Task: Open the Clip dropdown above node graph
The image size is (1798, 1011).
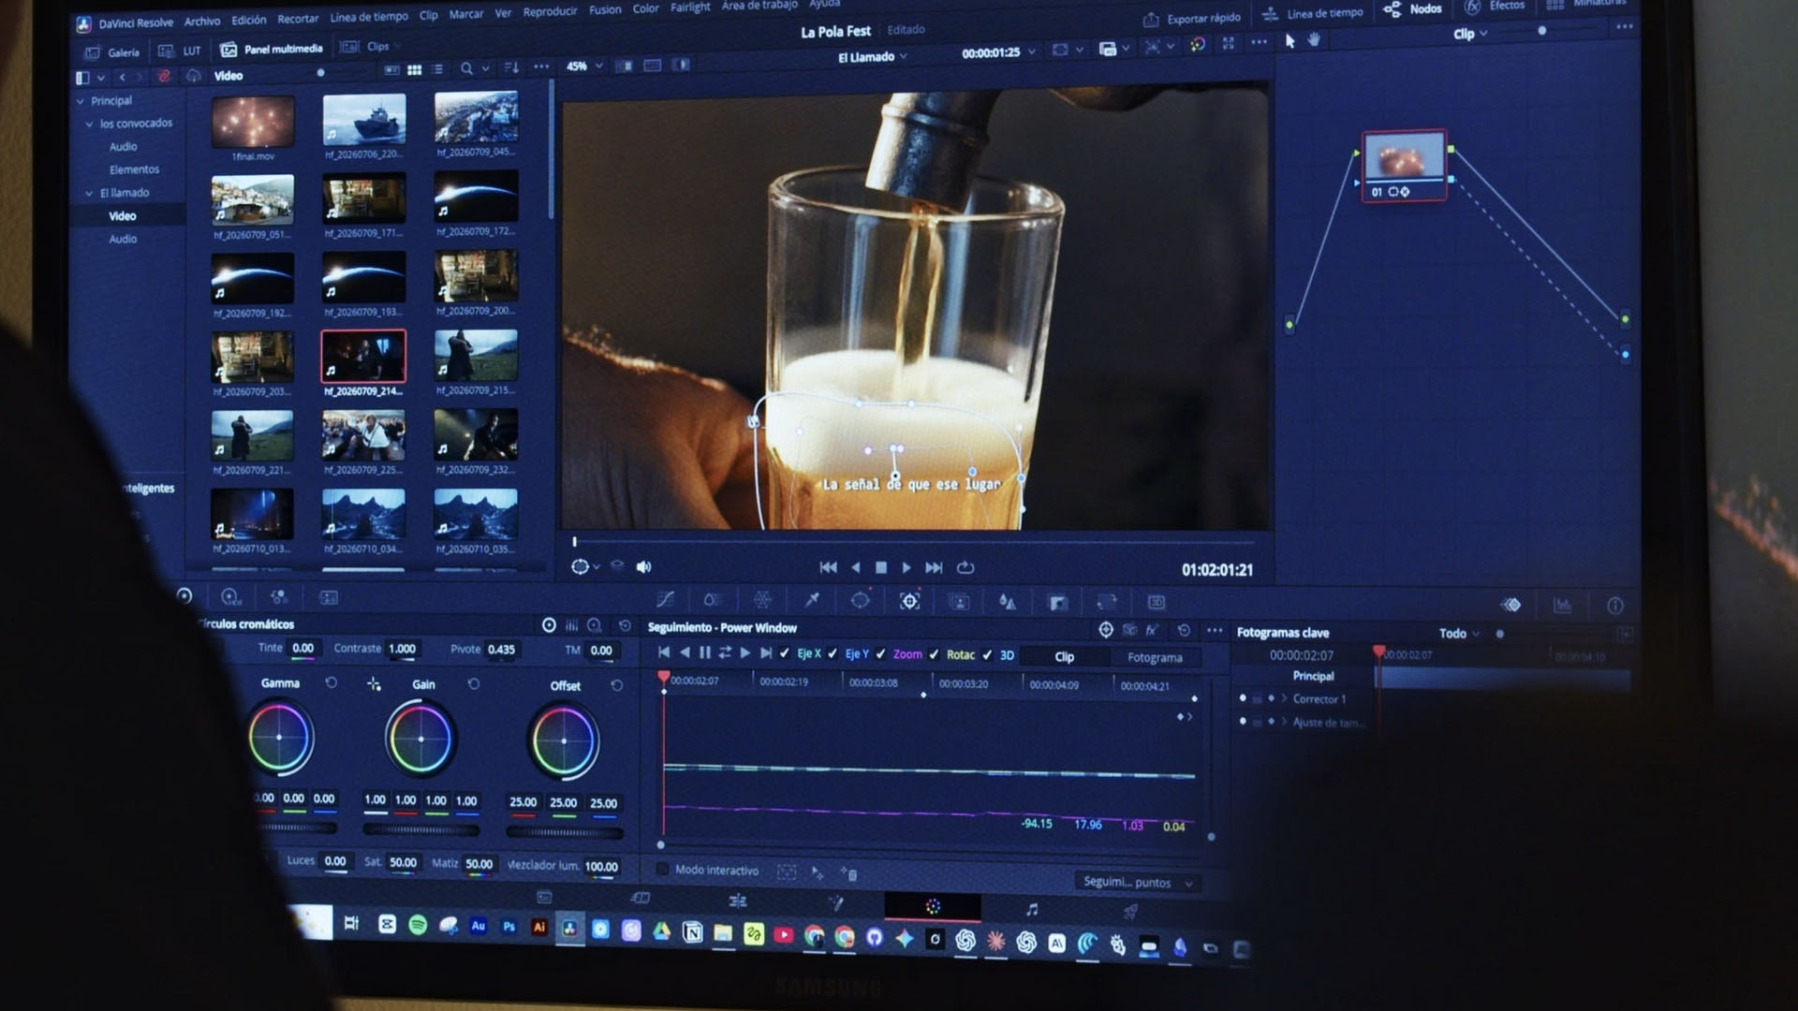Action: [1470, 35]
